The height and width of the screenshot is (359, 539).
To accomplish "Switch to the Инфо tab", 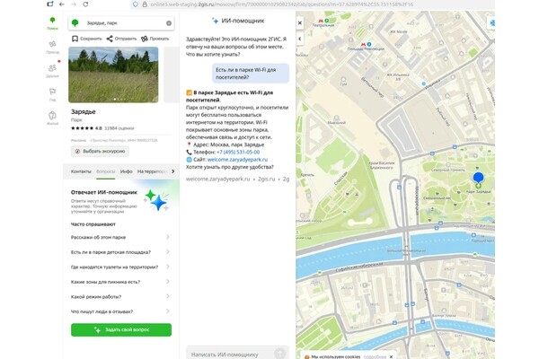I will [126, 171].
